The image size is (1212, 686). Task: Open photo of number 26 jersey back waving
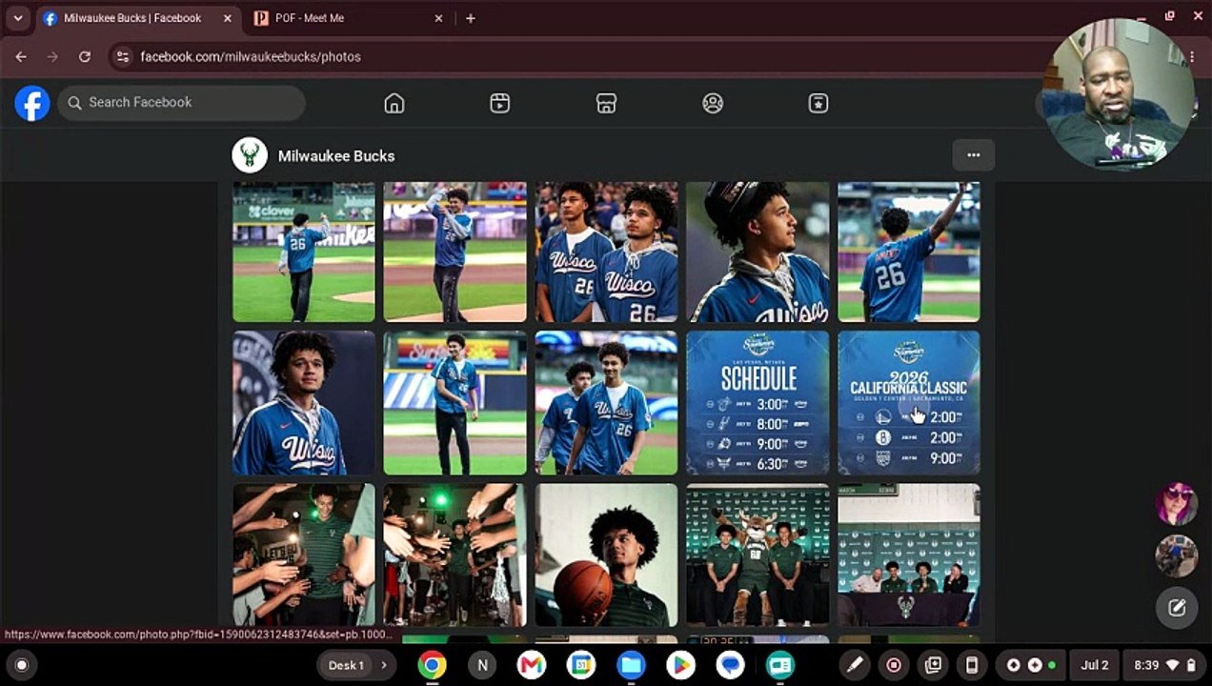point(909,252)
